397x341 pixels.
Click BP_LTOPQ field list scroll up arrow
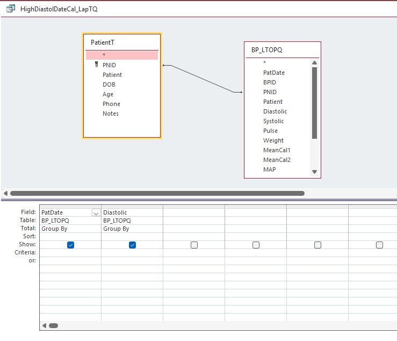(x=314, y=62)
